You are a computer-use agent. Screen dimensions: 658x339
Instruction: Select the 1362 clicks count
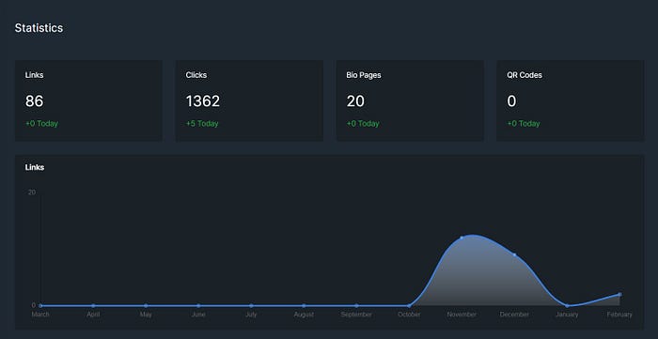coord(203,101)
